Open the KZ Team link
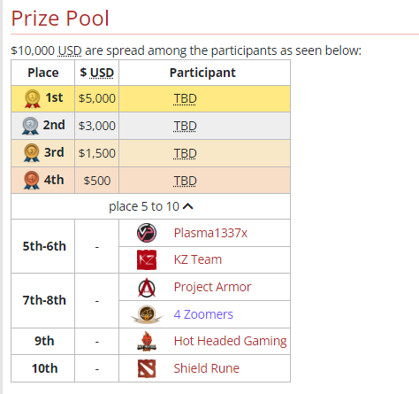The height and width of the screenshot is (394, 419). (198, 259)
